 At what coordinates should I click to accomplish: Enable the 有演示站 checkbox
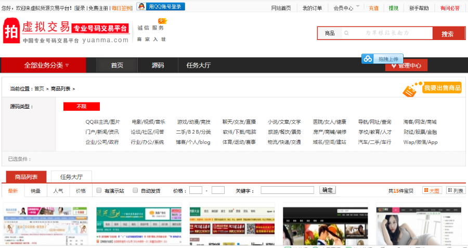99,190
